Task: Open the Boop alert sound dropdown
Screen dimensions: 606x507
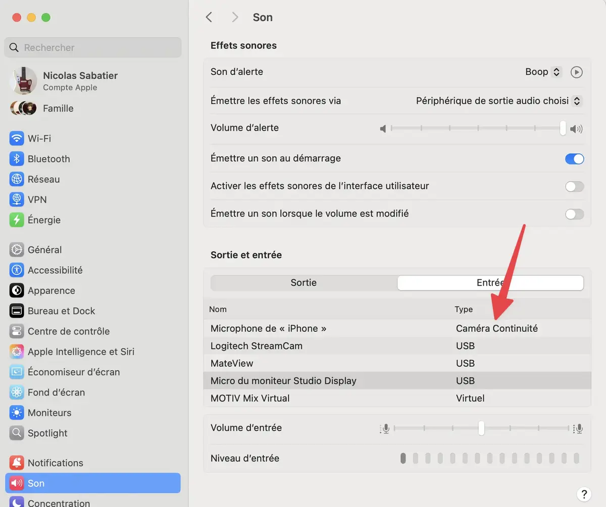Action: point(543,72)
